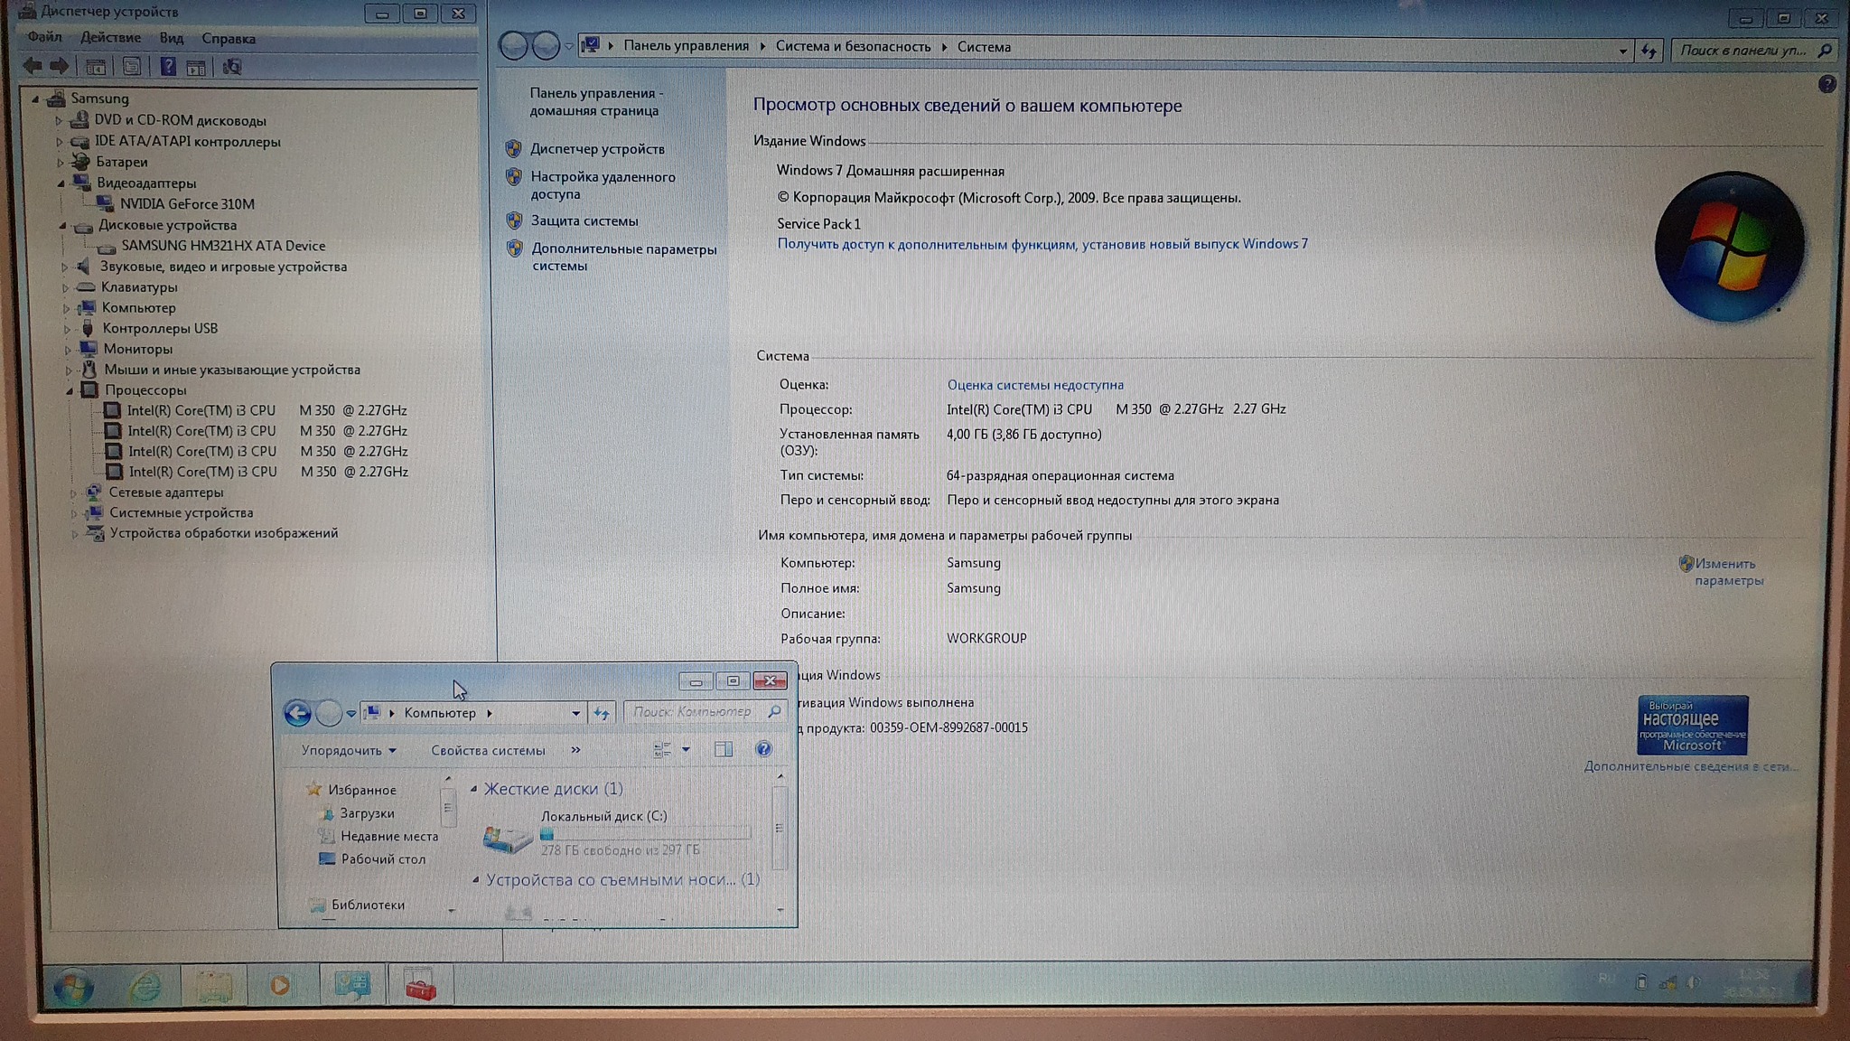Open the Действие menu

tap(110, 38)
